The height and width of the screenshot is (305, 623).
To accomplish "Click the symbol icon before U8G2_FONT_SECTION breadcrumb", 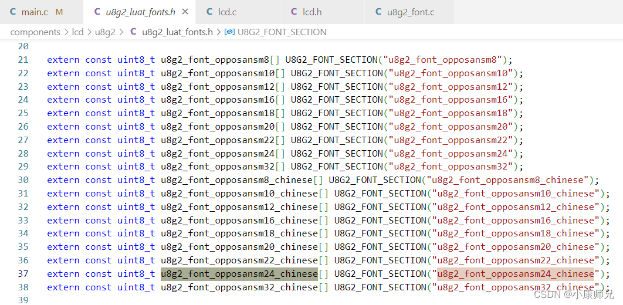I will tap(229, 32).
